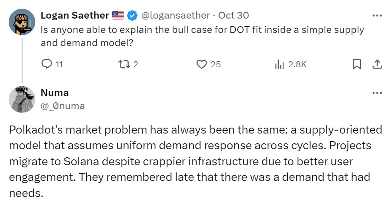The width and height of the screenshot is (388, 205).
Task: Repost Logan Saether's tweet
Action: pyautogui.click(x=122, y=65)
